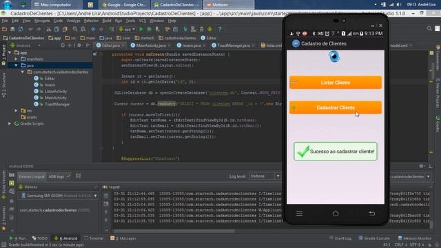Click the Find magnifier toolbar icon
The image size is (441, 248).
click(75, 29)
